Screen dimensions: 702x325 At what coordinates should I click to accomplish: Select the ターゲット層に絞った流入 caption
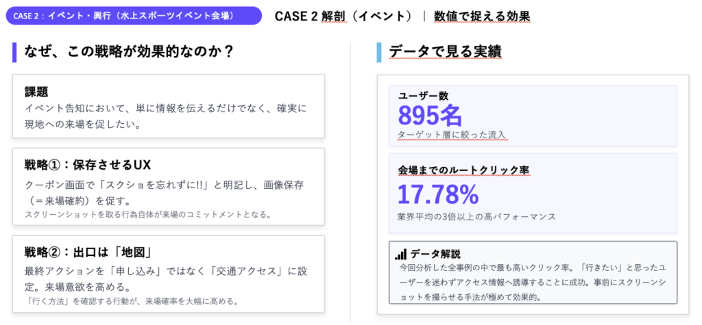[x=452, y=135]
